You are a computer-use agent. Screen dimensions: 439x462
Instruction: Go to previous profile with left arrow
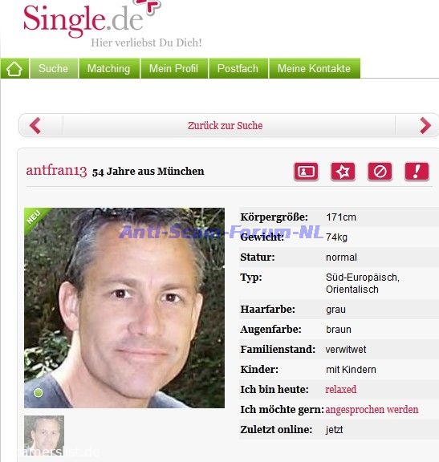point(35,125)
